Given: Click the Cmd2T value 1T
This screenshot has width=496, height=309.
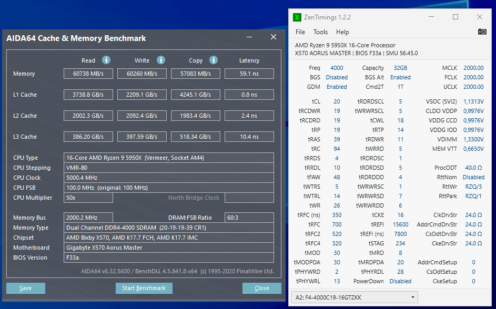Looking at the screenshot, I should tap(400, 87).
